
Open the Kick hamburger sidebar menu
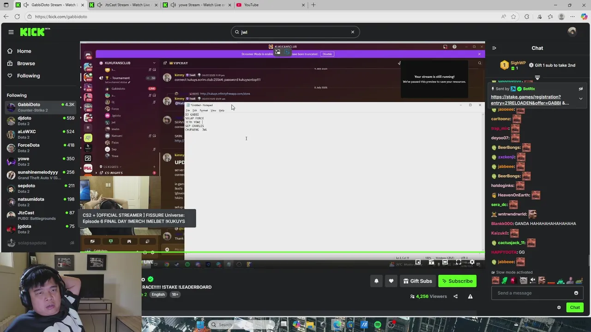click(x=11, y=32)
